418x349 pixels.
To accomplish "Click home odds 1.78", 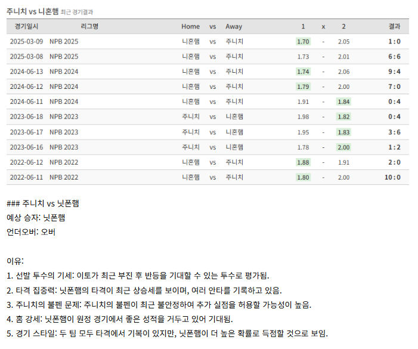I will pyautogui.click(x=303, y=147).
